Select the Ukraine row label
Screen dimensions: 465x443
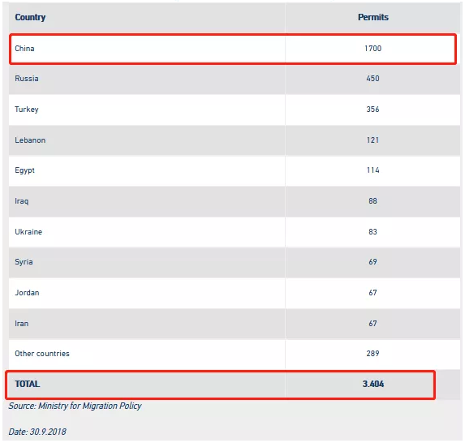pos(28,232)
